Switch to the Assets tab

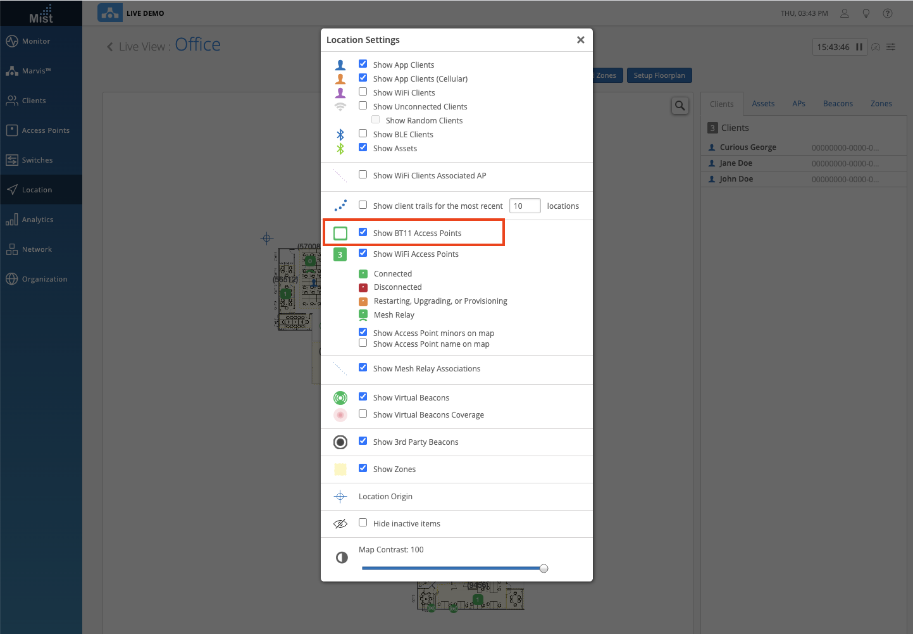763,104
